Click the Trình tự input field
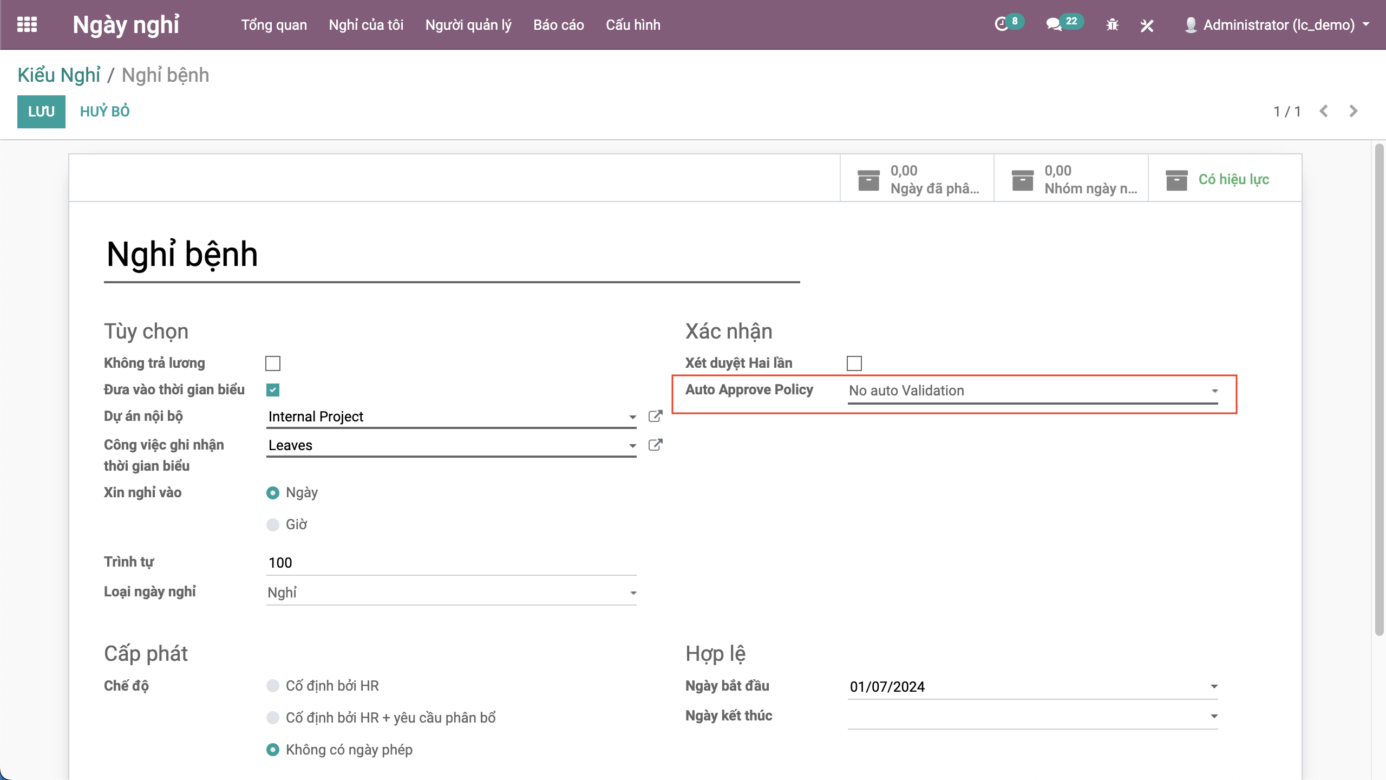 (x=450, y=562)
